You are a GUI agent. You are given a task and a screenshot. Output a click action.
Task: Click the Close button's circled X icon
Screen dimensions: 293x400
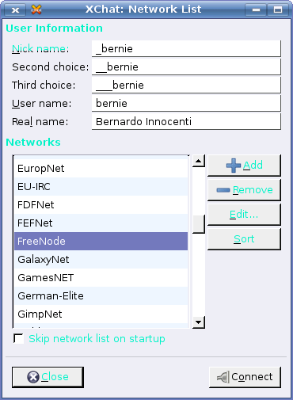(33, 377)
